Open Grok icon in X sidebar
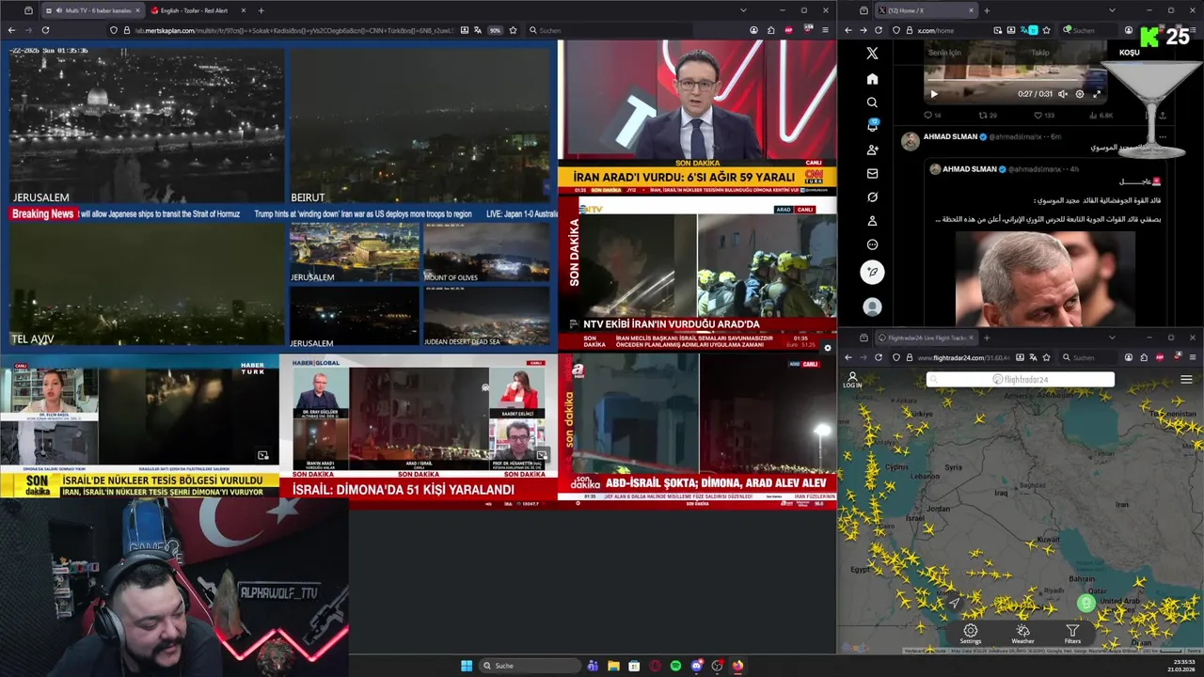This screenshot has width=1204, height=677. click(872, 197)
